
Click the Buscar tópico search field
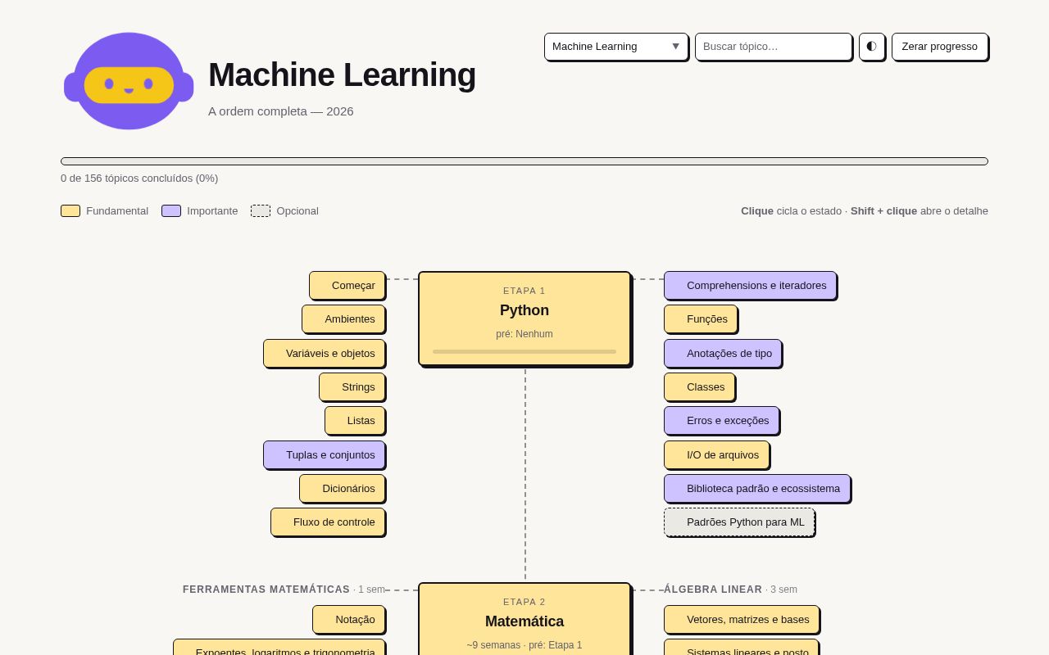[774, 47]
